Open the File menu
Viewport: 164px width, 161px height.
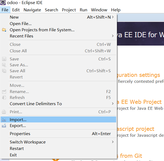(5, 10)
